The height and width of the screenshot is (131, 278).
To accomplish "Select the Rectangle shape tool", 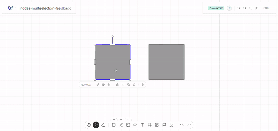I will coord(114,125).
